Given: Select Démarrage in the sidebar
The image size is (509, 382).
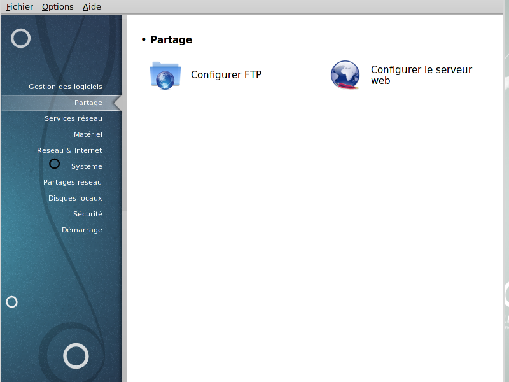Looking at the screenshot, I should coord(81,230).
